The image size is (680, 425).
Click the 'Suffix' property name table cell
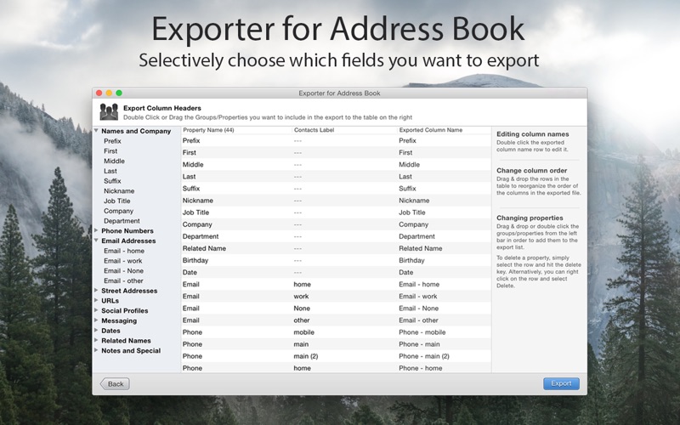tap(191, 189)
